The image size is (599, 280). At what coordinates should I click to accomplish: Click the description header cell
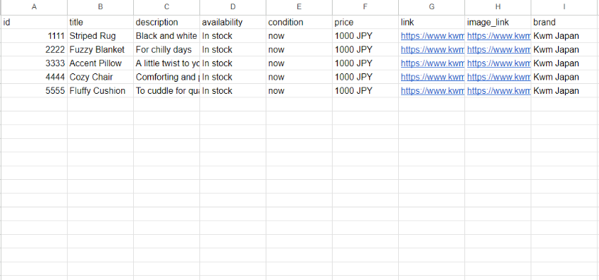click(166, 22)
